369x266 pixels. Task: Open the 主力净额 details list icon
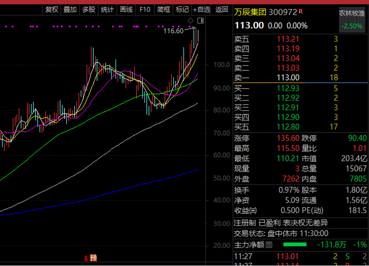(x=269, y=245)
